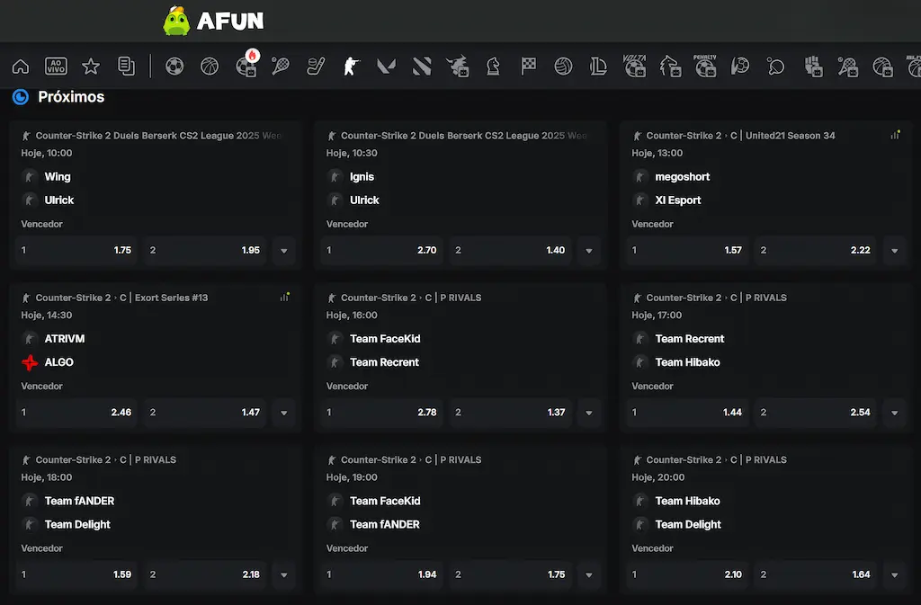The width and height of the screenshot is (921, 605).
Task: Expand more markets for Team Recrent vs Team Hibako
Action: click(x=895, y=413)
